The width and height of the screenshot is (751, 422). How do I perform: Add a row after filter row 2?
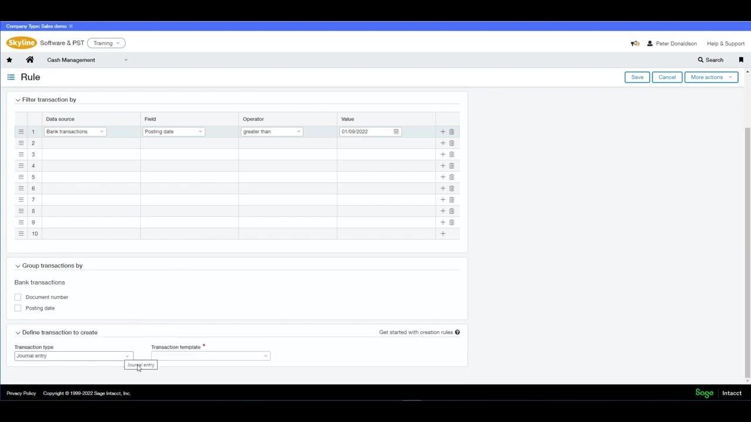coord(443,143)
